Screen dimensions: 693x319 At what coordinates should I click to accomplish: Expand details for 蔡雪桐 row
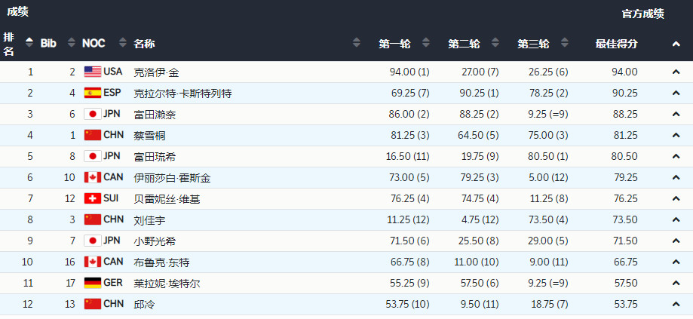point(676,136)
